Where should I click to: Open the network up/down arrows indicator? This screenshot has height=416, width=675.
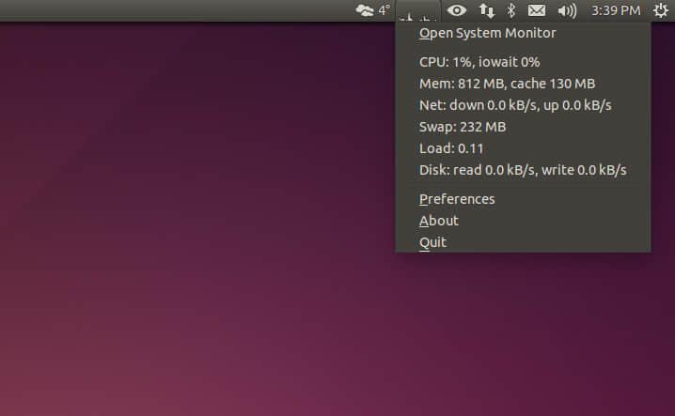486,10
